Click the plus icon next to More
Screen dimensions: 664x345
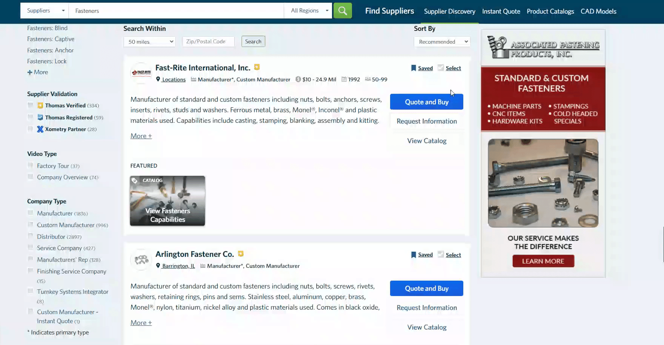29,72
